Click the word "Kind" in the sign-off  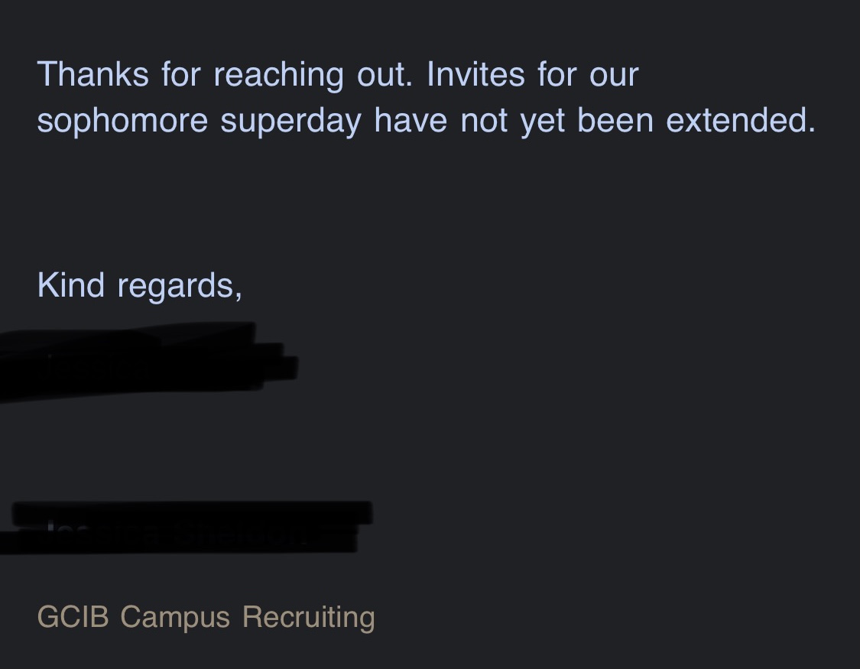coord(70,285)
